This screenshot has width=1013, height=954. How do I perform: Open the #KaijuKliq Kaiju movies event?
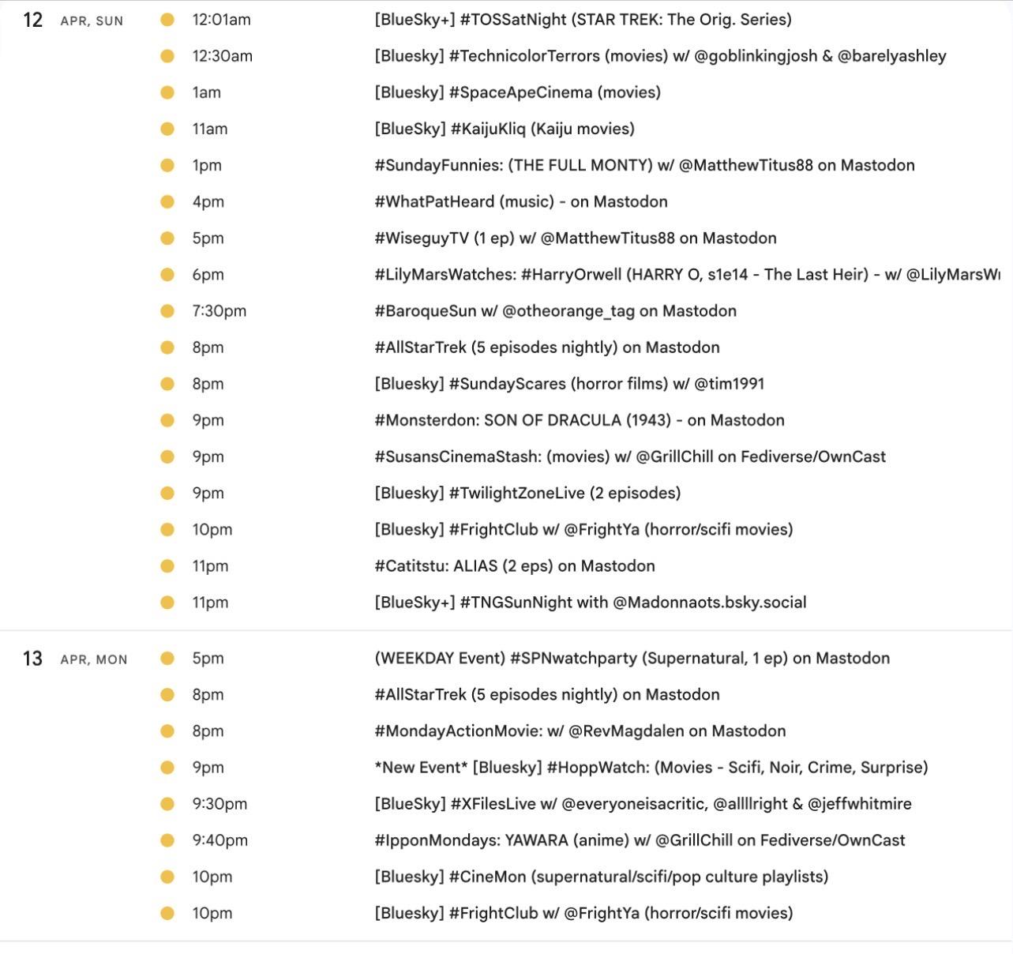[x=504, y=129]
